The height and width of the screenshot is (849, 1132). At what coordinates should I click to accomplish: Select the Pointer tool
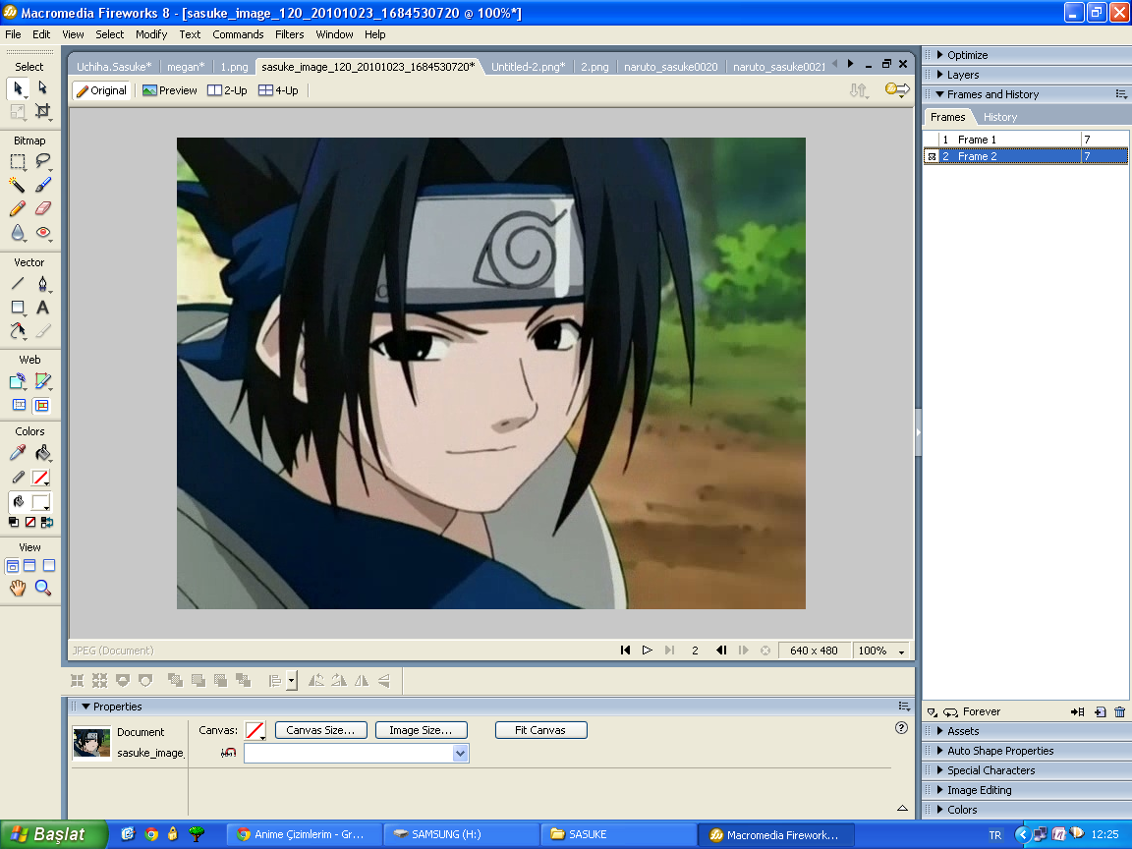coord(18,88)
